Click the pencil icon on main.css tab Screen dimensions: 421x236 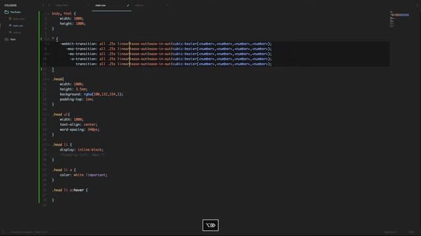pyautogui.click(x=128, y=5)
